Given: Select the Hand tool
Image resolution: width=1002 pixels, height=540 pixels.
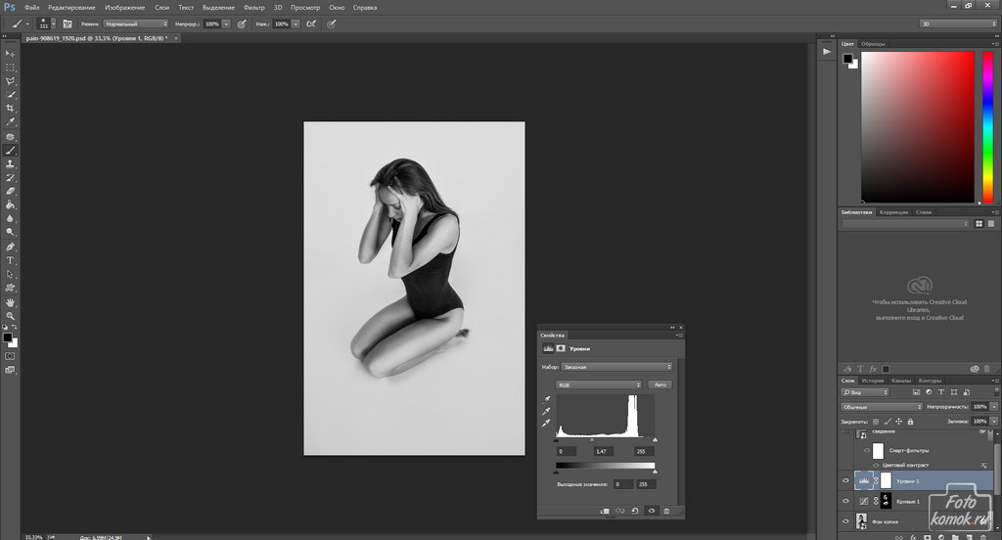Looking at the screenshot, I should pyautogui.click(x=10, y=302).
